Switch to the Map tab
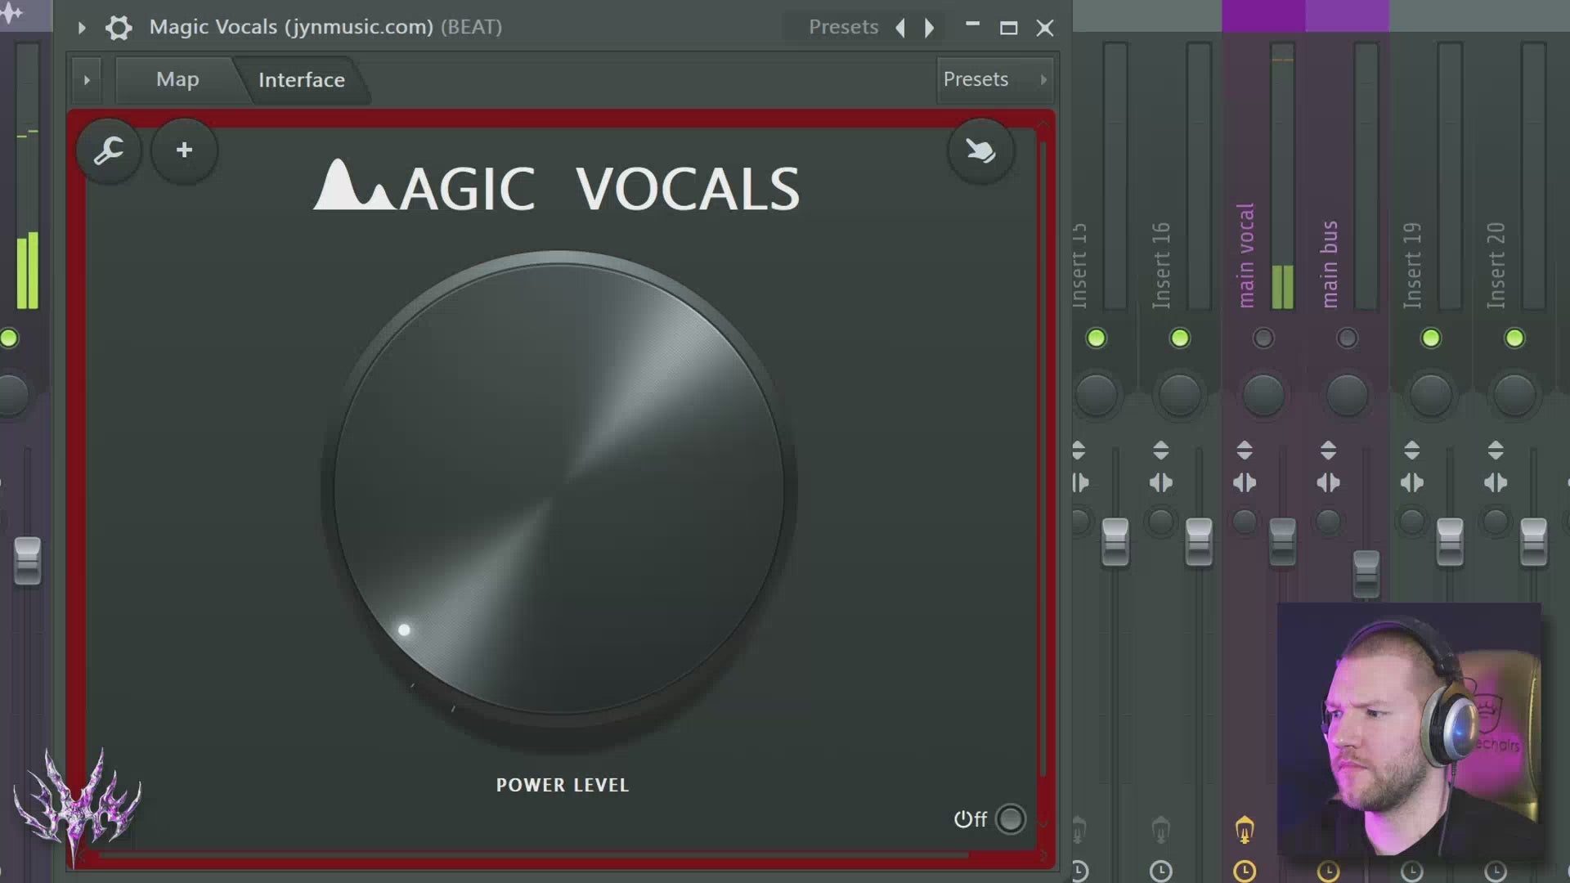This screenshot has width=1570, height=883. coord(177,79)
